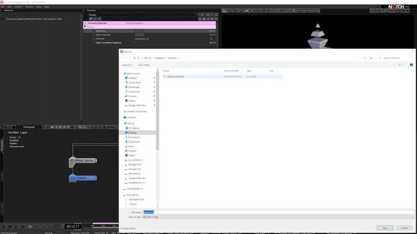Image resolution: width=417 pixels, height=234 pixels.
Task: Select the Camera node in the nodegraph
Action: coord(83,178)
